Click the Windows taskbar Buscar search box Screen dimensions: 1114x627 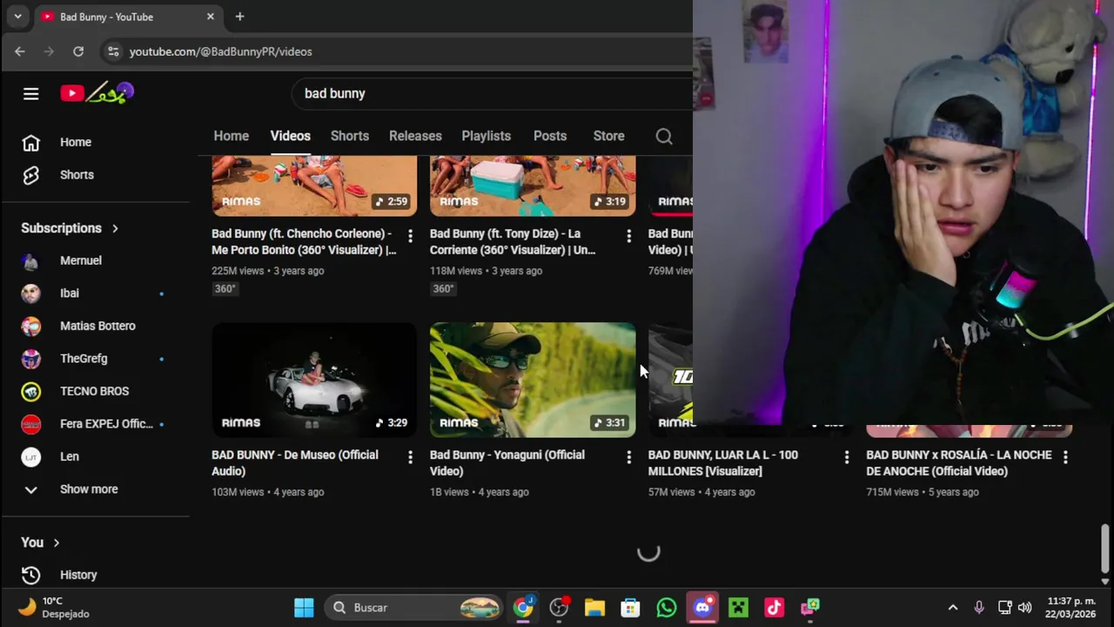(x=415, y=607)
